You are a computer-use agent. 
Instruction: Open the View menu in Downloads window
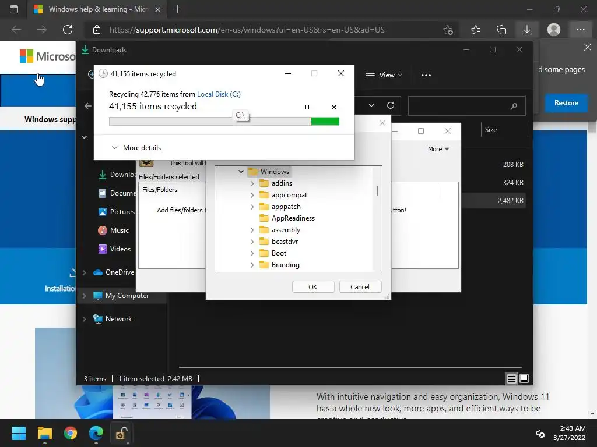pyautogui.click(x=384, y=75)
